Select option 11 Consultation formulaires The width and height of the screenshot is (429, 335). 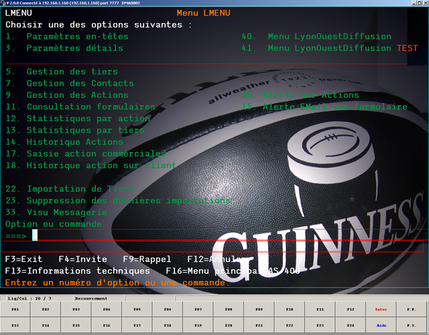(80, 107)
